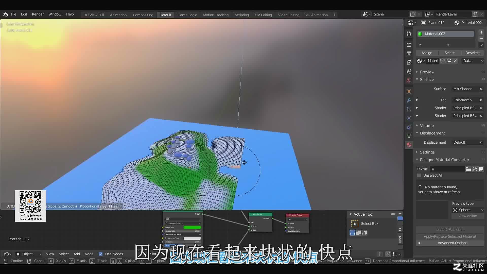Duplicate the material with new-copy icon
Screen dimensions: 487x274
tap(449, 61)
